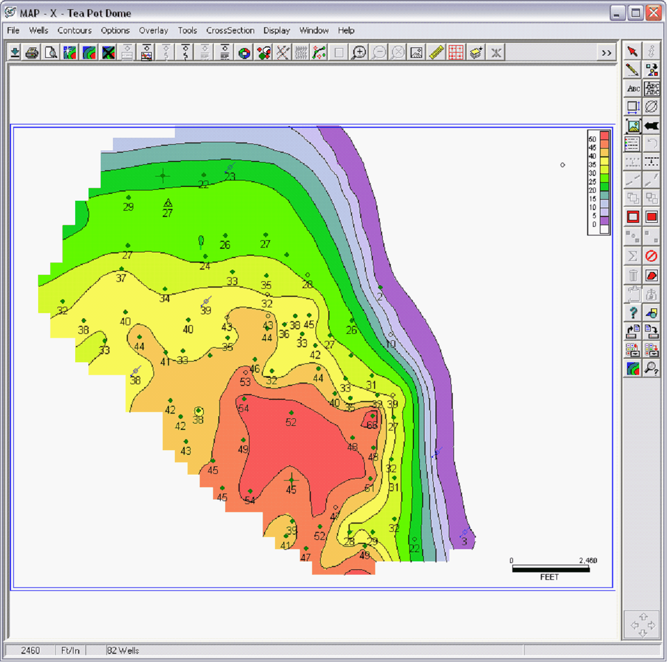Viewport: 667px width, 662px height.
Task: Click the pan arrows control at bottom right
Action: click(x=642, y=625)
